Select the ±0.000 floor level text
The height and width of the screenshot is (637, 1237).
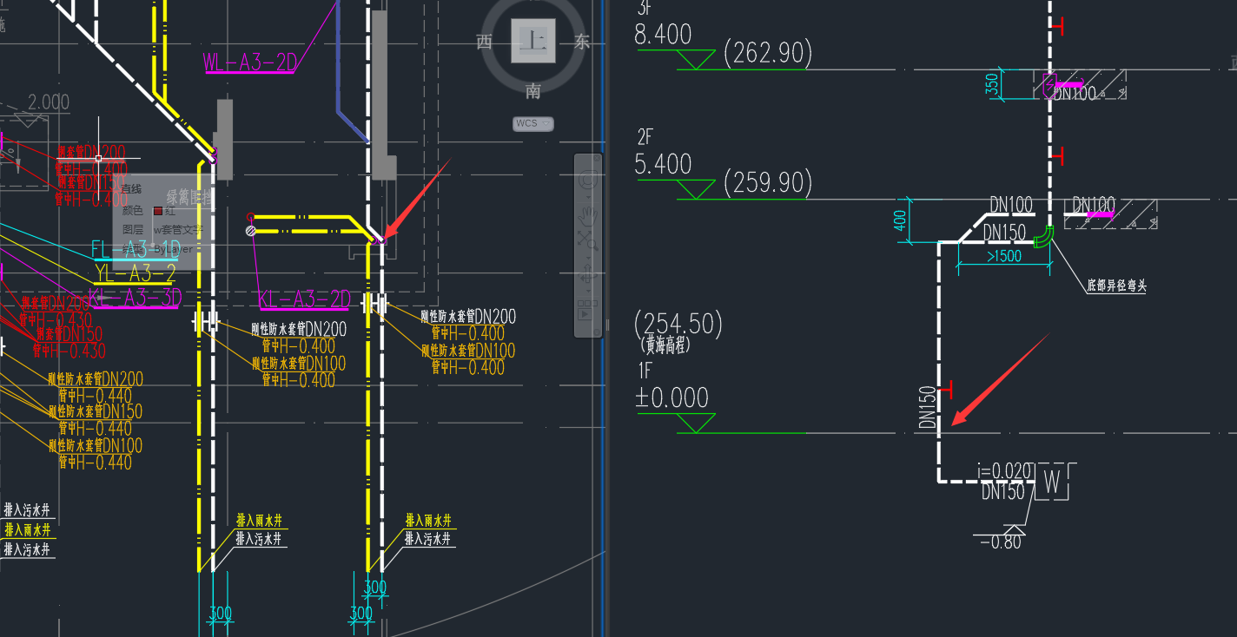coord(671,398)
